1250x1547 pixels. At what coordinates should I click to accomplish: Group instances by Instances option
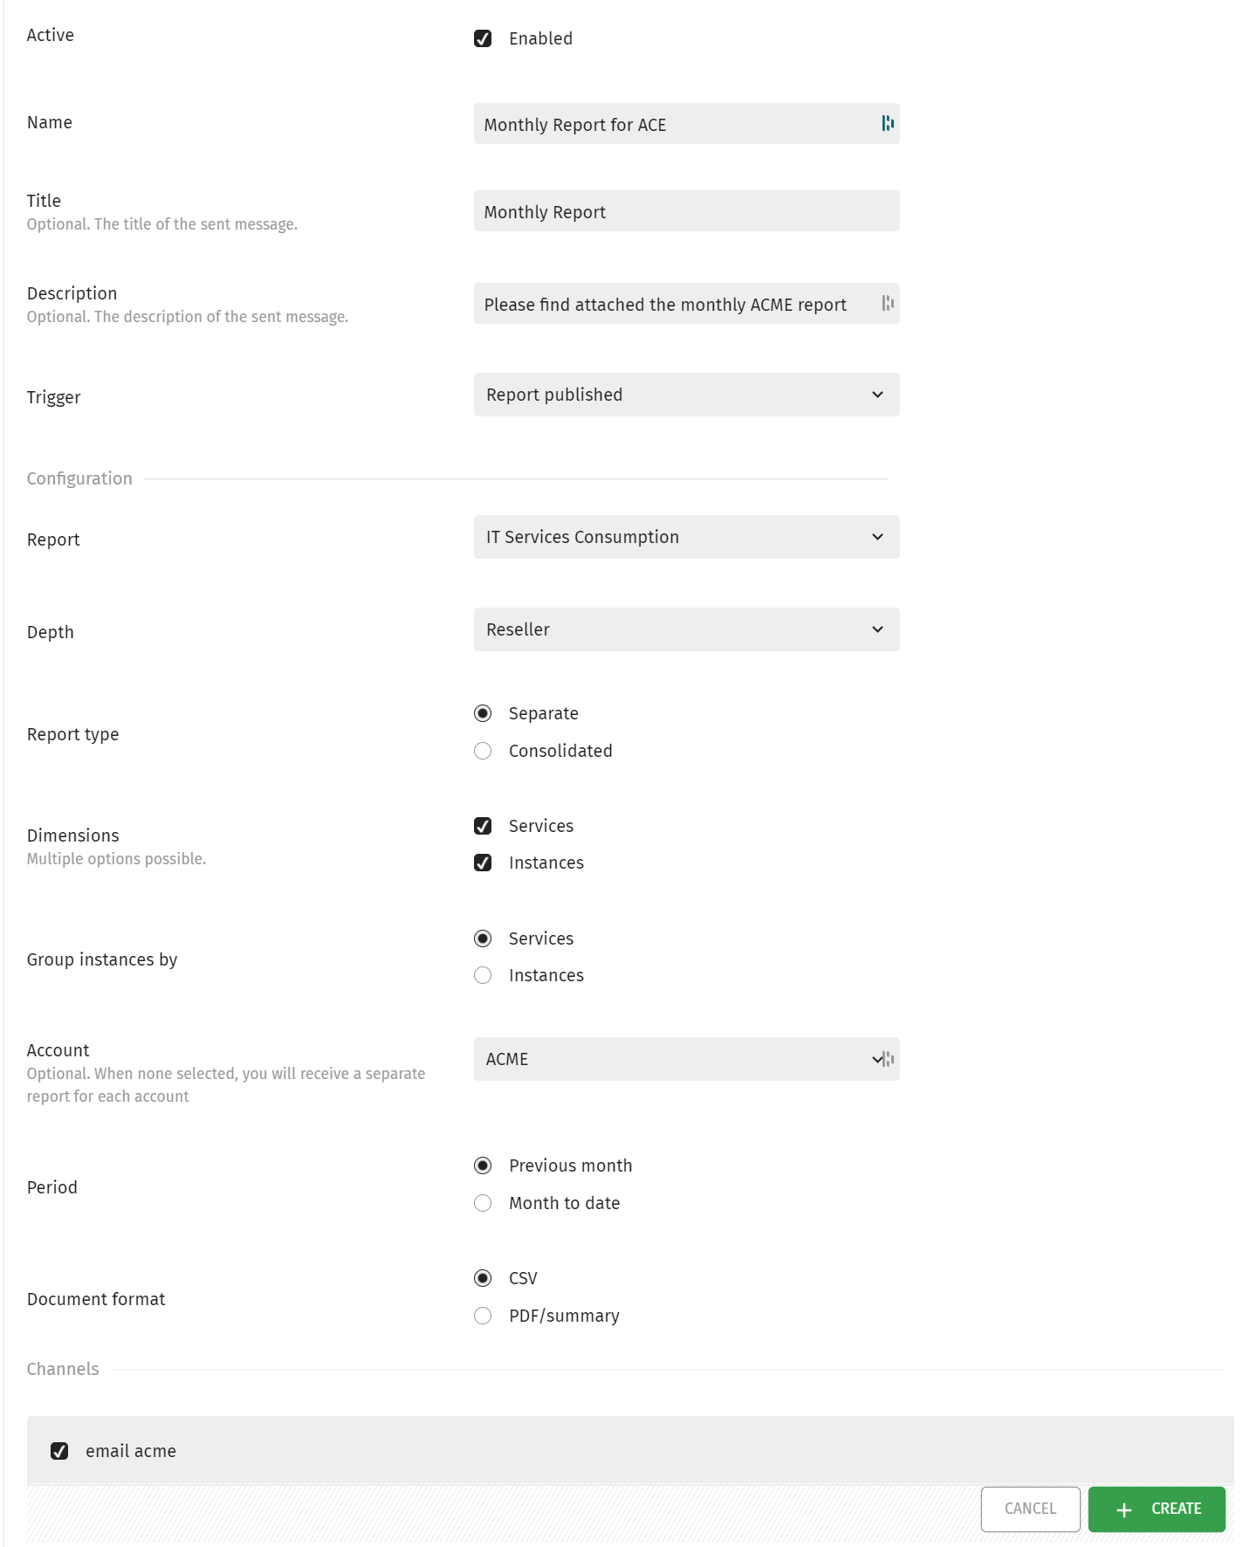click(x=483, y=975)
